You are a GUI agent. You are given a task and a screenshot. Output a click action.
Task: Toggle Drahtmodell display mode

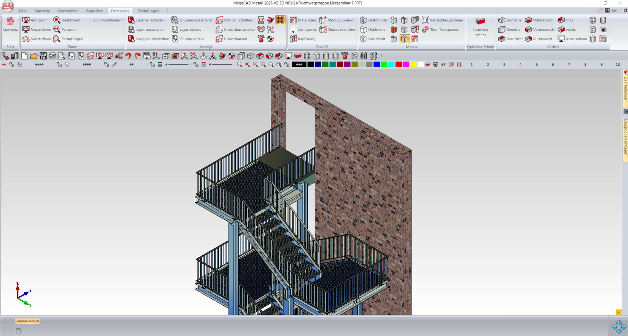click(x=374, y=20)
